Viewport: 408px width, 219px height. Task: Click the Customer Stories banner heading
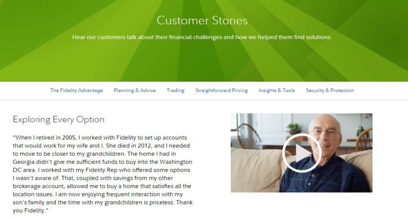click(202, 21)
